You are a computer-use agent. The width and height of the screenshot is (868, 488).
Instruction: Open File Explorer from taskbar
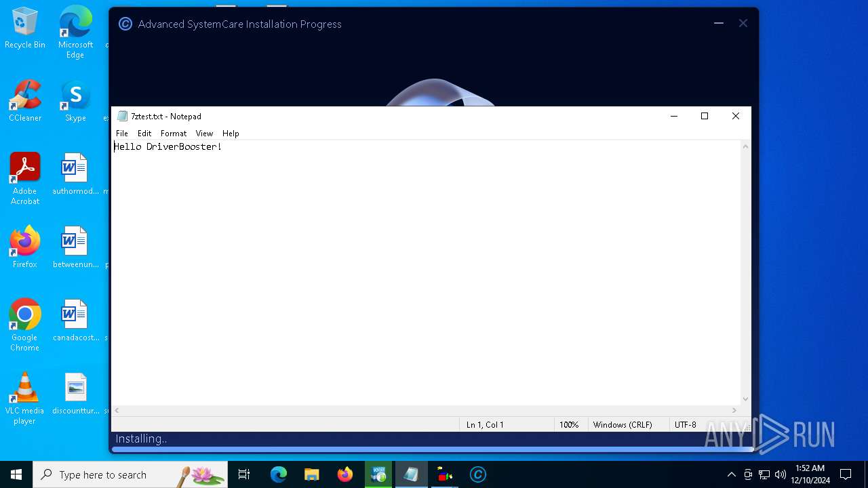pyautogui.click(x=312, y=474)
